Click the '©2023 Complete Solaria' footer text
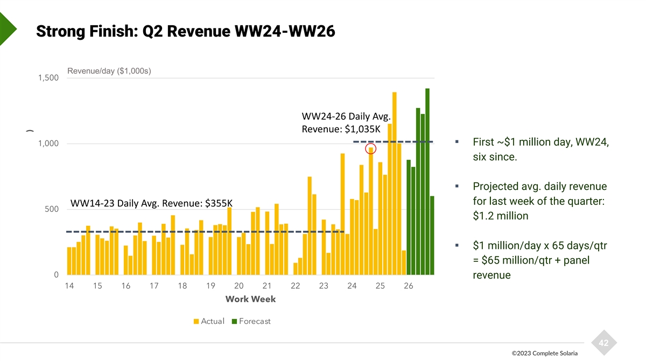 (544, 353)
